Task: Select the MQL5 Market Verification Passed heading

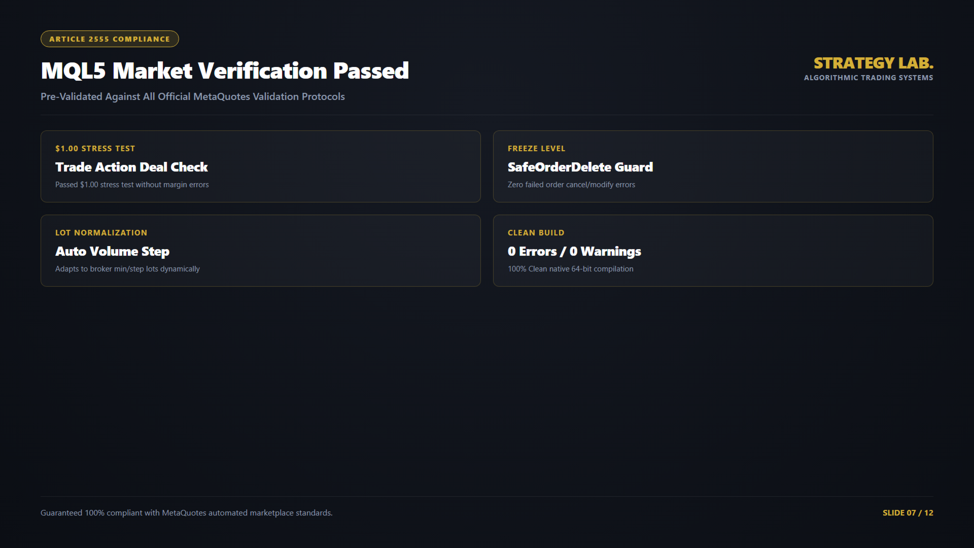Action: tap(225, 71)
